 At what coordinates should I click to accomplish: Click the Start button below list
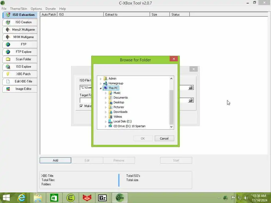pyautogui.click(x=176, y=160)
